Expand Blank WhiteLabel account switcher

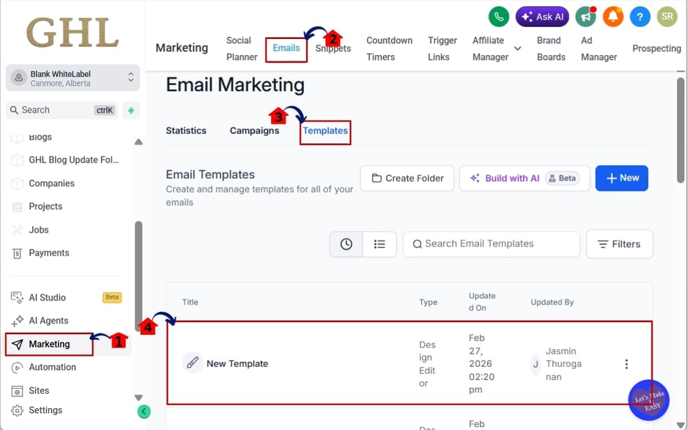(x=73, y=78)
